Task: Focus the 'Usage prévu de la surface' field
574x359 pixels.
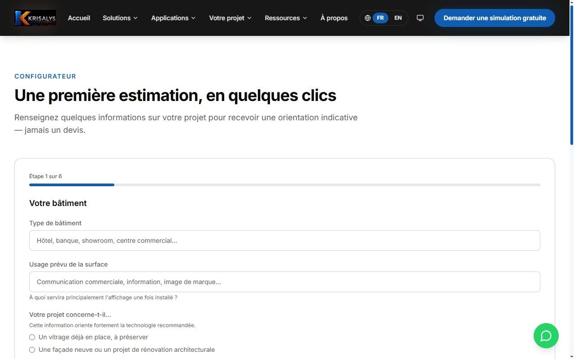Action: coord(285,282)
